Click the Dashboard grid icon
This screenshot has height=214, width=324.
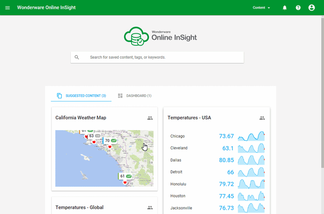pos(120,95)
